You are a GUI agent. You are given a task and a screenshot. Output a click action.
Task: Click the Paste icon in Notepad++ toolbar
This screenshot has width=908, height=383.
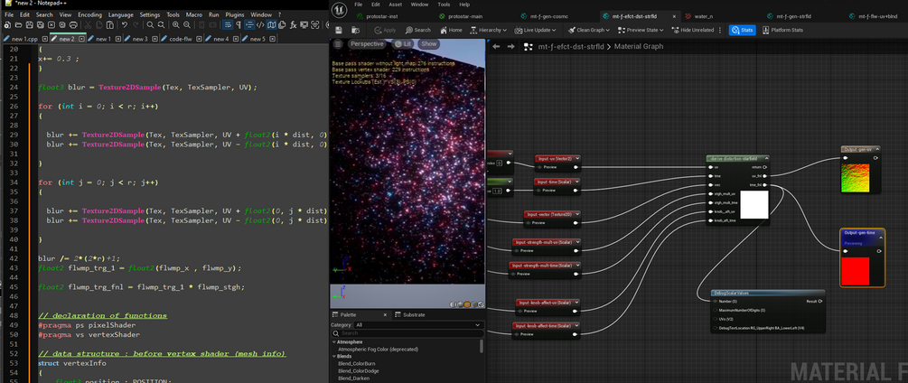(109, 25)
